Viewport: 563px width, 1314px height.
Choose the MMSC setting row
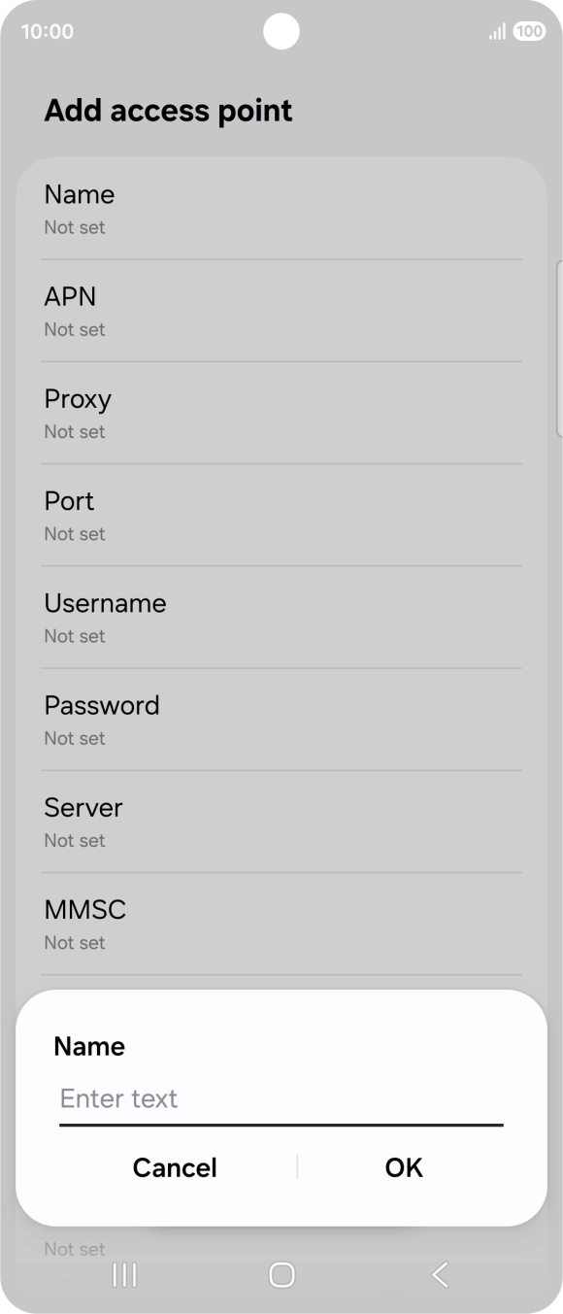[x=281, y=924]
